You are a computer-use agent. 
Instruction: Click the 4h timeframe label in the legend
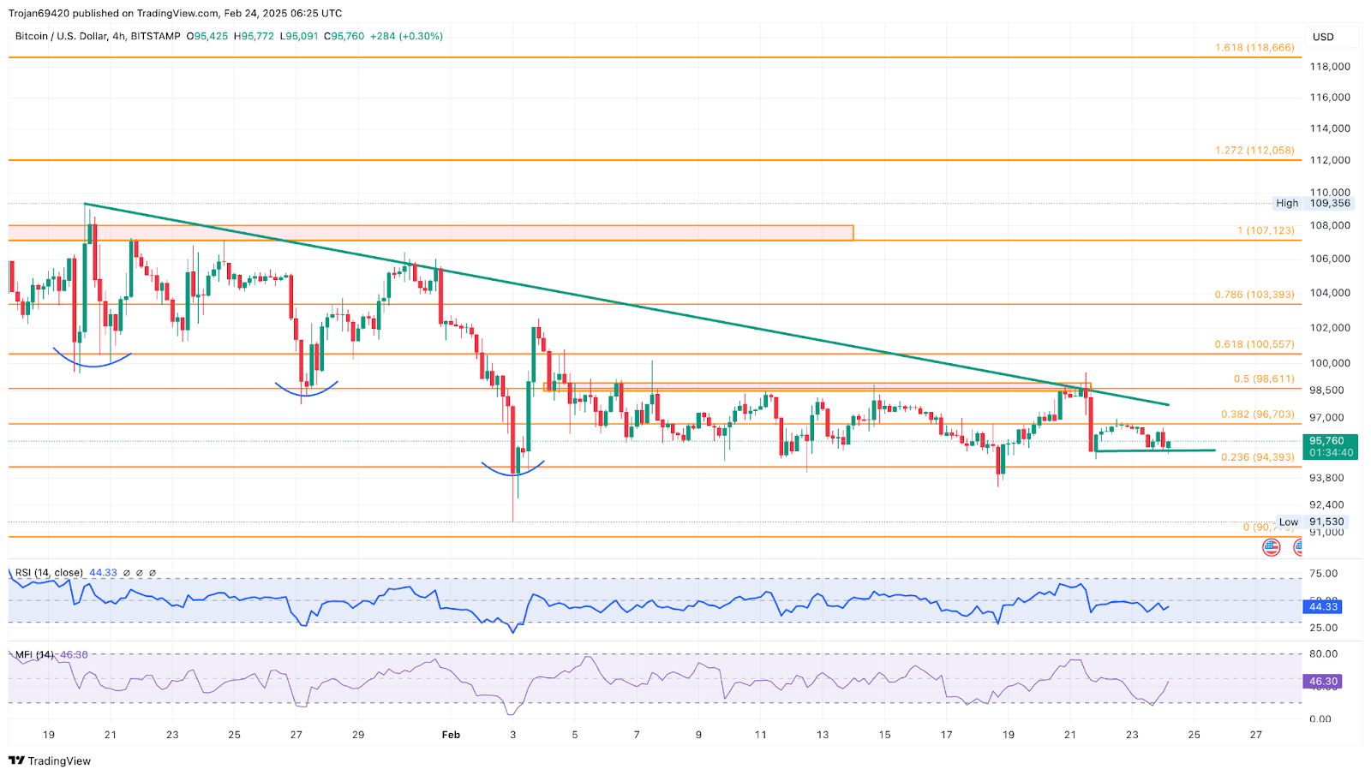point(119,36)
